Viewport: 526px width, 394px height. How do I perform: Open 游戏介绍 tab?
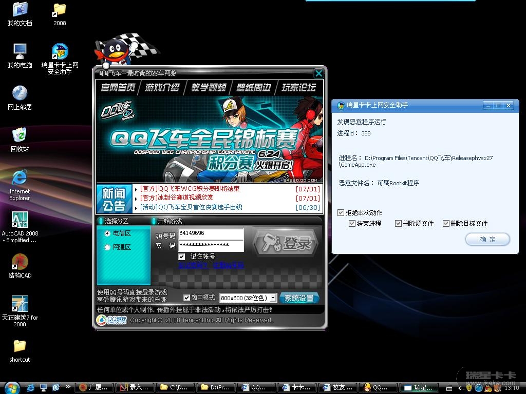pos(162,87)
